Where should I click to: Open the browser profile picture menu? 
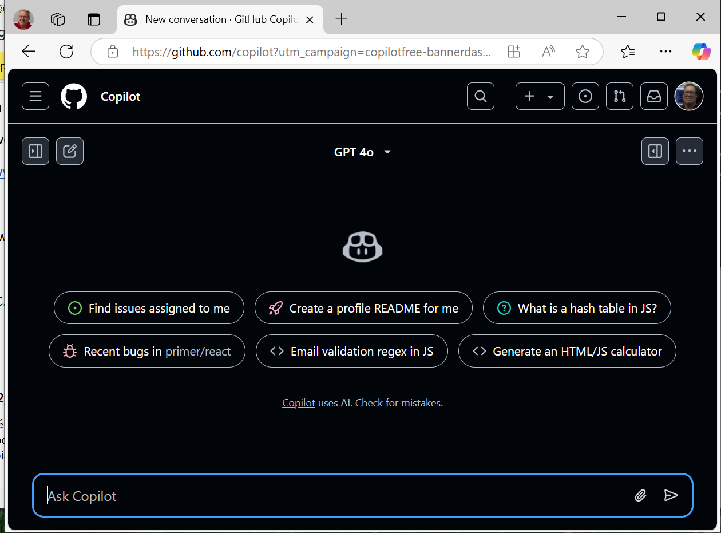tap(23, 19)
